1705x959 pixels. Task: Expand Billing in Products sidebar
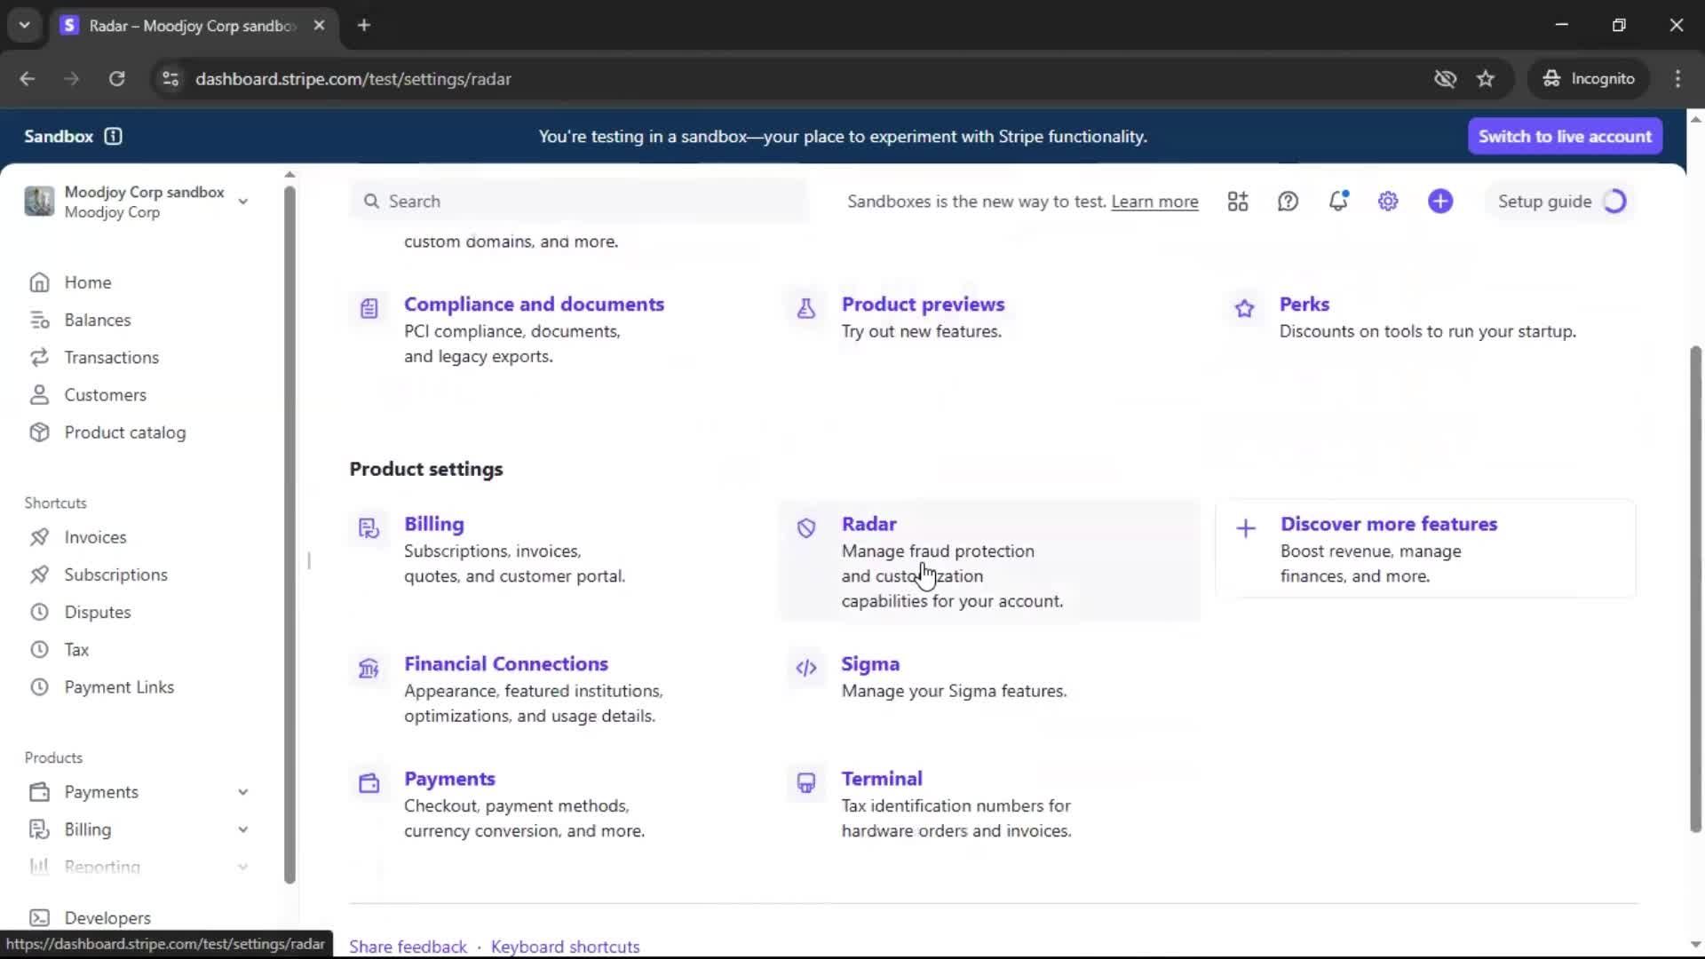click(242, 829)
